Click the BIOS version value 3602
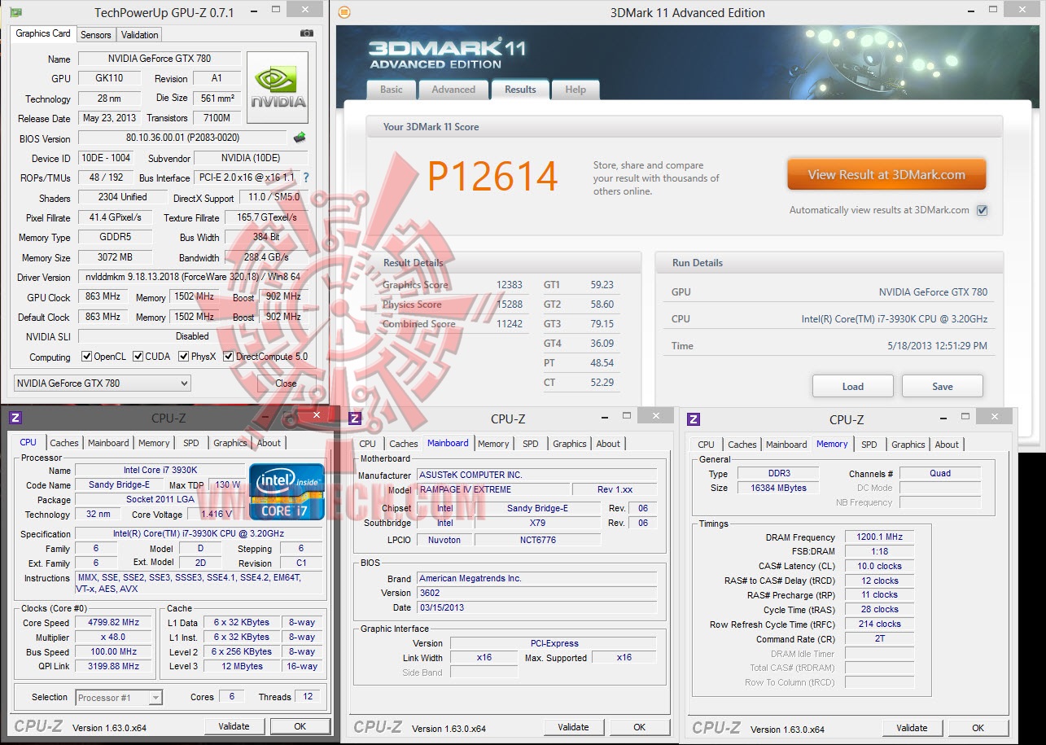The height and width of the screenshot is (745, 1046). [536, 593]
